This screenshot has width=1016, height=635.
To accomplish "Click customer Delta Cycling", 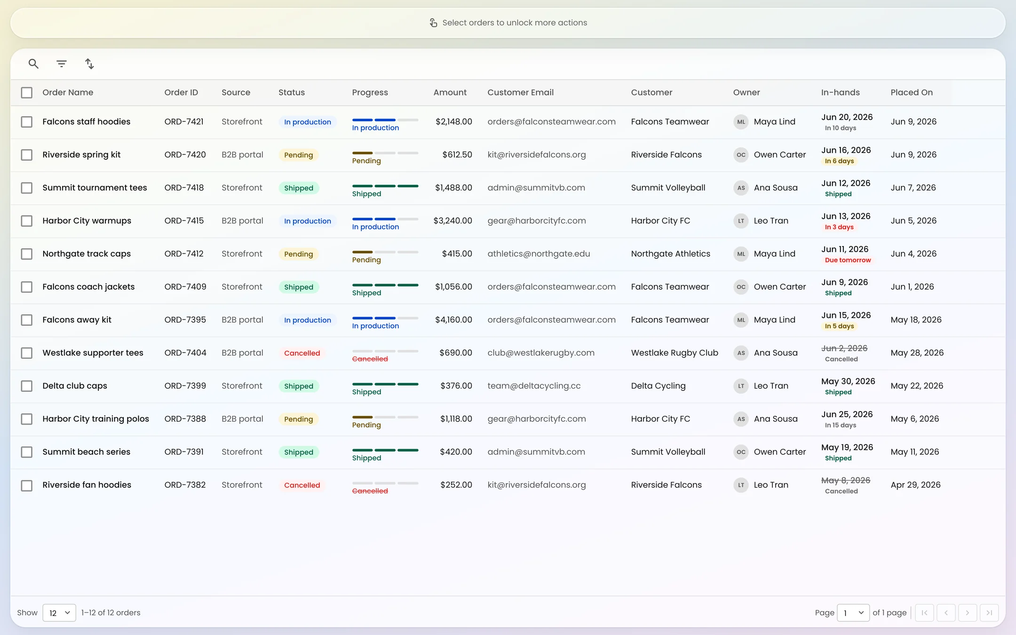I will click(658, 386).
